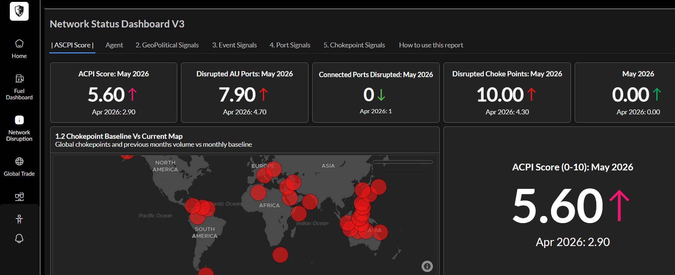Click the Home sidebar label
The image size is (675, 275).
(19, 56)
